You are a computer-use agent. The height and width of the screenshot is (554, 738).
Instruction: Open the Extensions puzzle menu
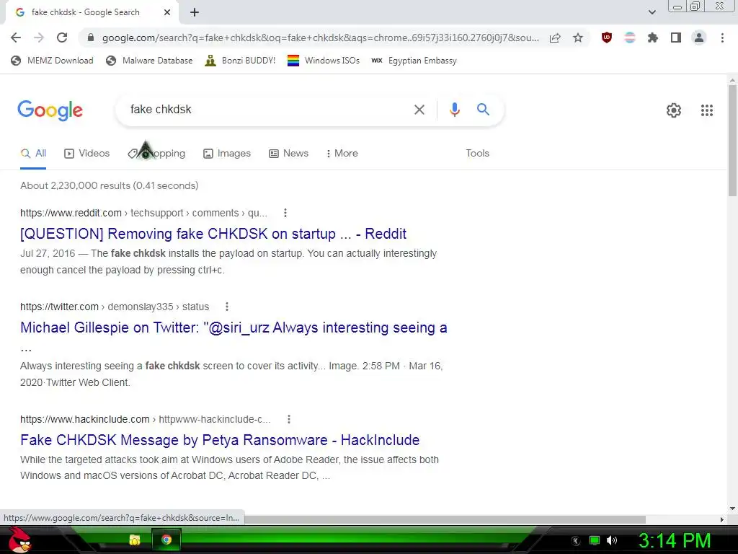pos(653,38)
